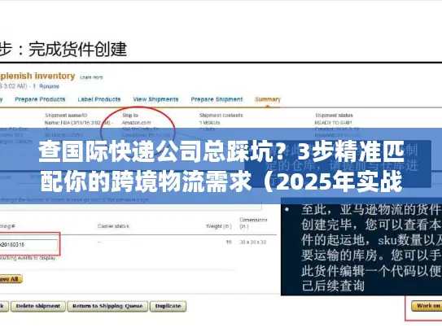
Task: Click the Delete shipment button
Action: [38, 306]
